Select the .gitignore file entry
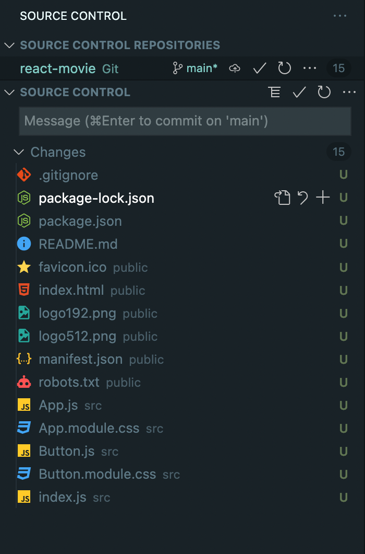This screenshot has width=365, height=554. pyautogui.click(x=68, y=175)
